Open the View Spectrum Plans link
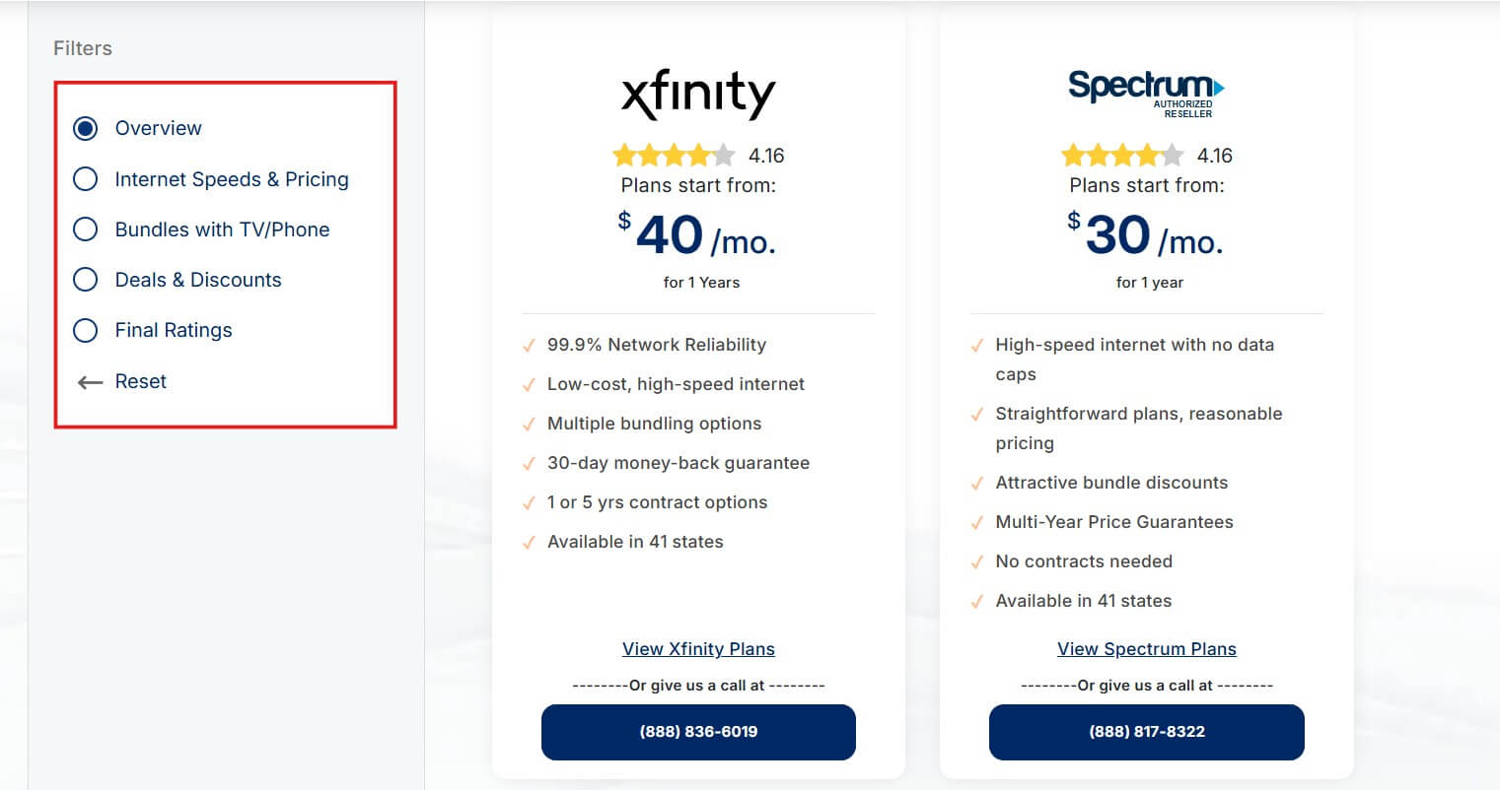The height and width of the screenshot is (790, 1500). [1146, 649]
